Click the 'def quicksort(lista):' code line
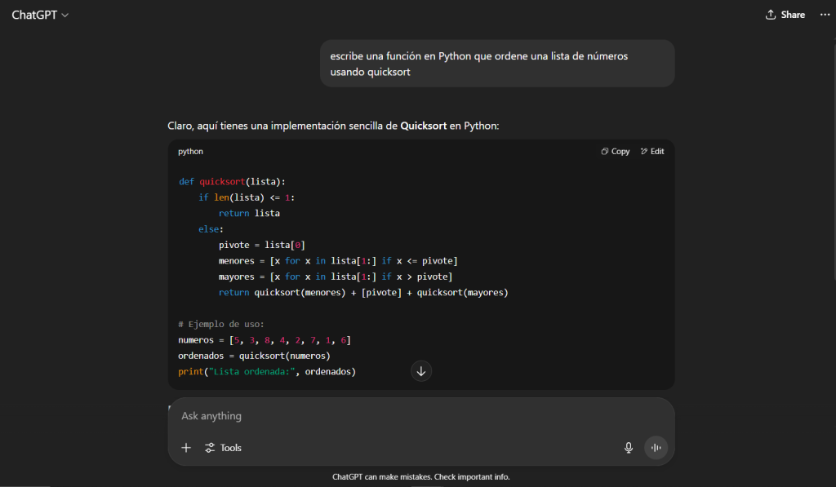Image resolution: width=836 pixels, height=487 pixels. (232, 182)
